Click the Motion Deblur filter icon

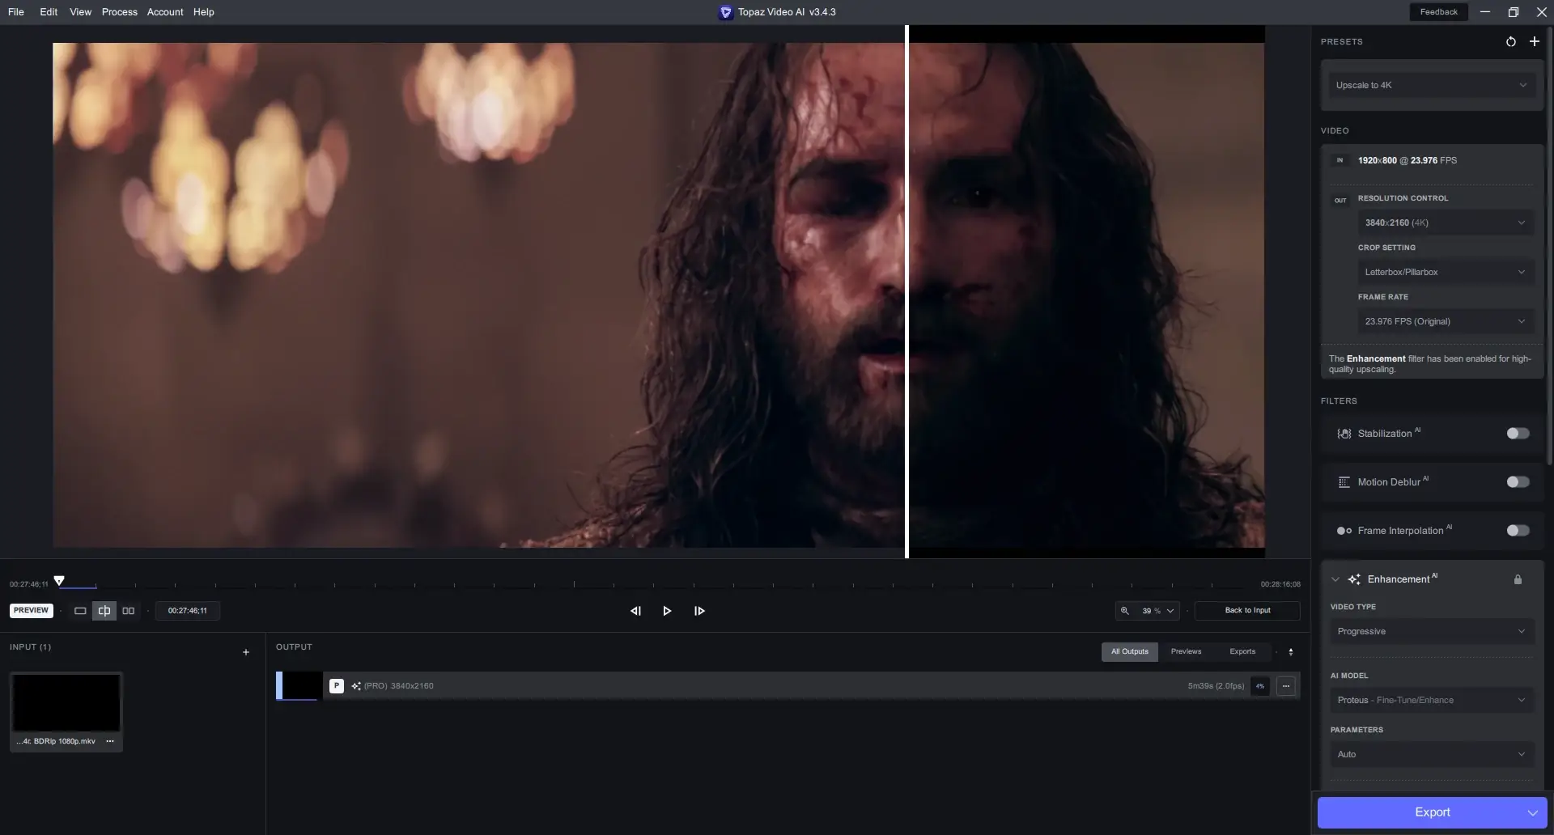click(1344, 482)
